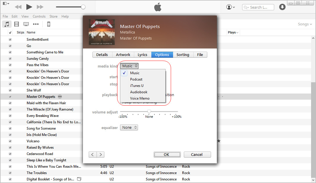Open the Master Of Puppets row ellipsis
The height and width of the screenshot is (183, 316).
(x=60, y=96)
